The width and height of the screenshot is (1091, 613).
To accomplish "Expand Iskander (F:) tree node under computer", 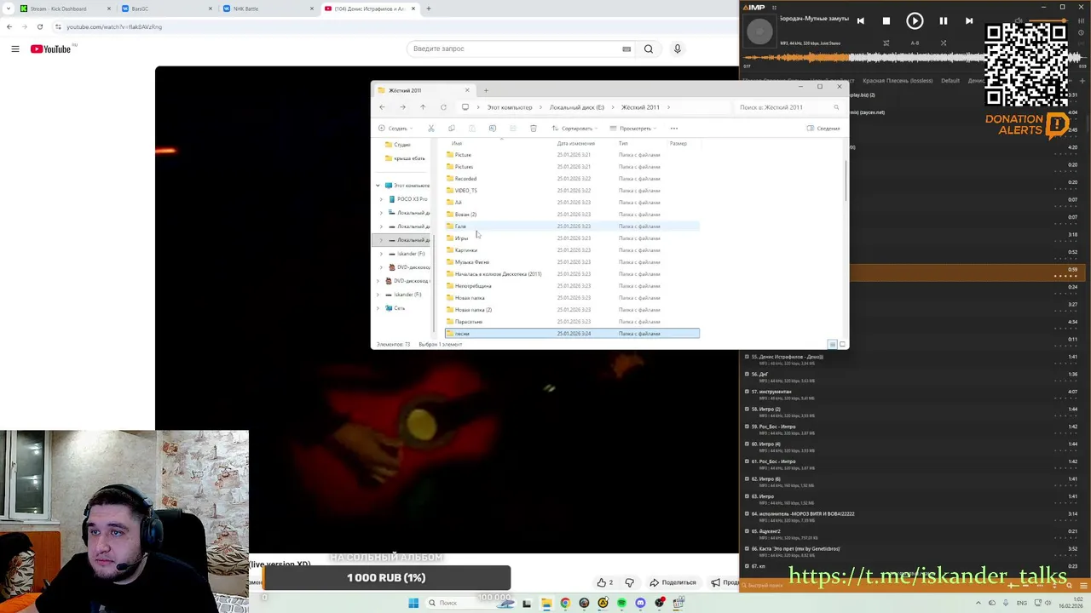I will coord(381,254).
